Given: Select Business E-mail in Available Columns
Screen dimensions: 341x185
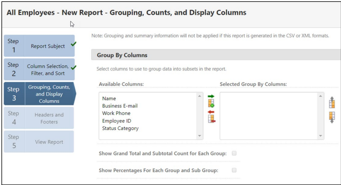Looking at the screenshot, I should [x=120, y=106].
